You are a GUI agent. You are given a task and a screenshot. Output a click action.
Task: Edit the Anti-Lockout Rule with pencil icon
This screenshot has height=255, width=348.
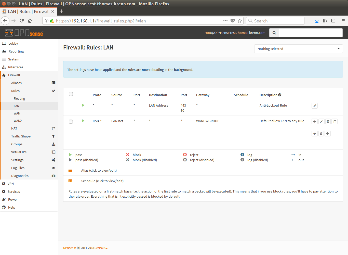[x=315, y=106]
